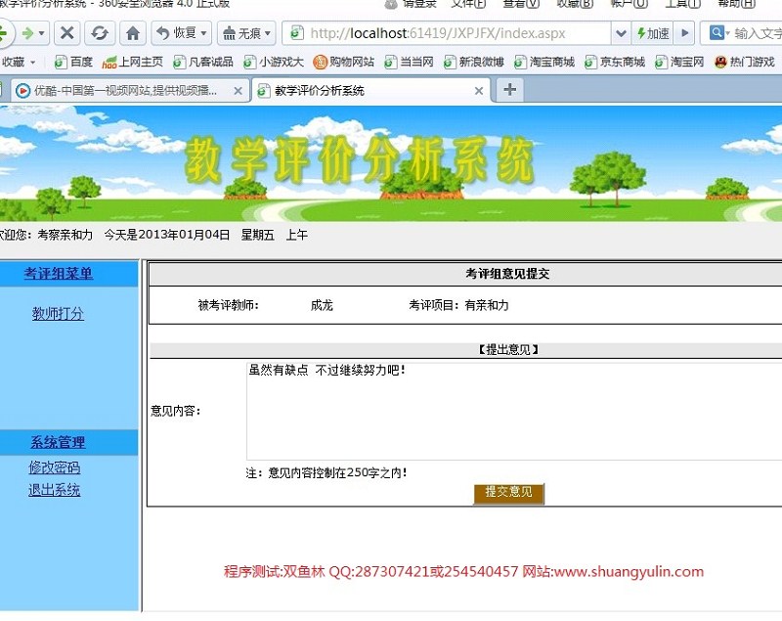Click the 【提出意见】 section header
This screenshot has height=621, width=782.
click(x=507, y=350)
